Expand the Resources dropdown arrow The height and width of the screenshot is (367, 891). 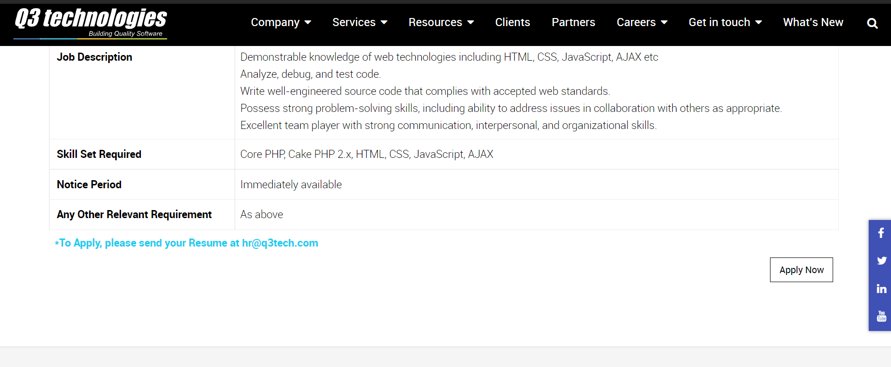(471, 22)
